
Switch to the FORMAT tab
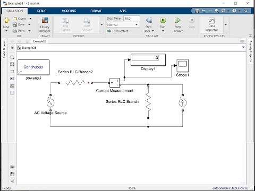96,11
